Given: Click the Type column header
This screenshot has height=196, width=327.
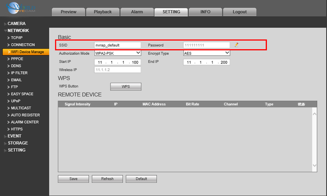Looking at the screenshot, I should [x=269, y=104].
